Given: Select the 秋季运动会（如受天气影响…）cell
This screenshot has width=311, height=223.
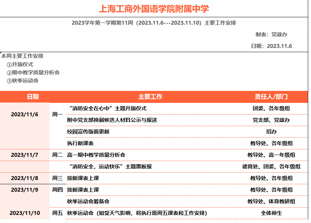Looking at the screenshot, I should pos(137,213).
